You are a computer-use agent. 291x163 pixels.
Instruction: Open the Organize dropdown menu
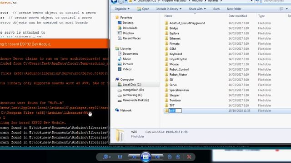click(x=122, y=9)
